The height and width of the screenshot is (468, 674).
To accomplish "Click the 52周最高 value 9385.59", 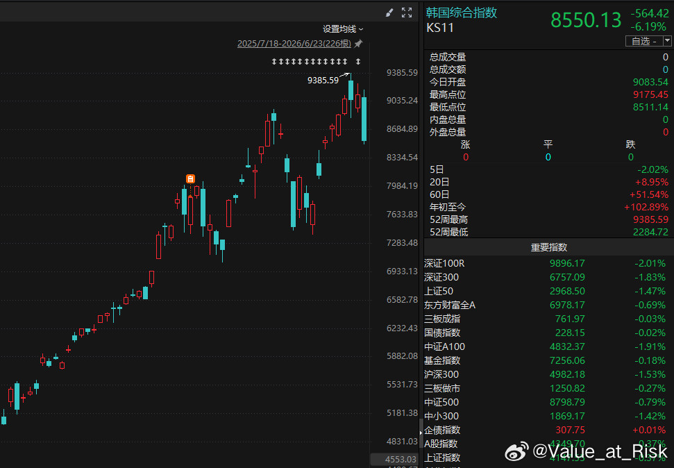I will (650, 220).
